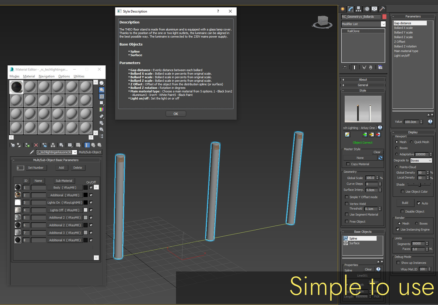Pick material with eyedropper icon
438x305 pixels.
coord(32,152)
